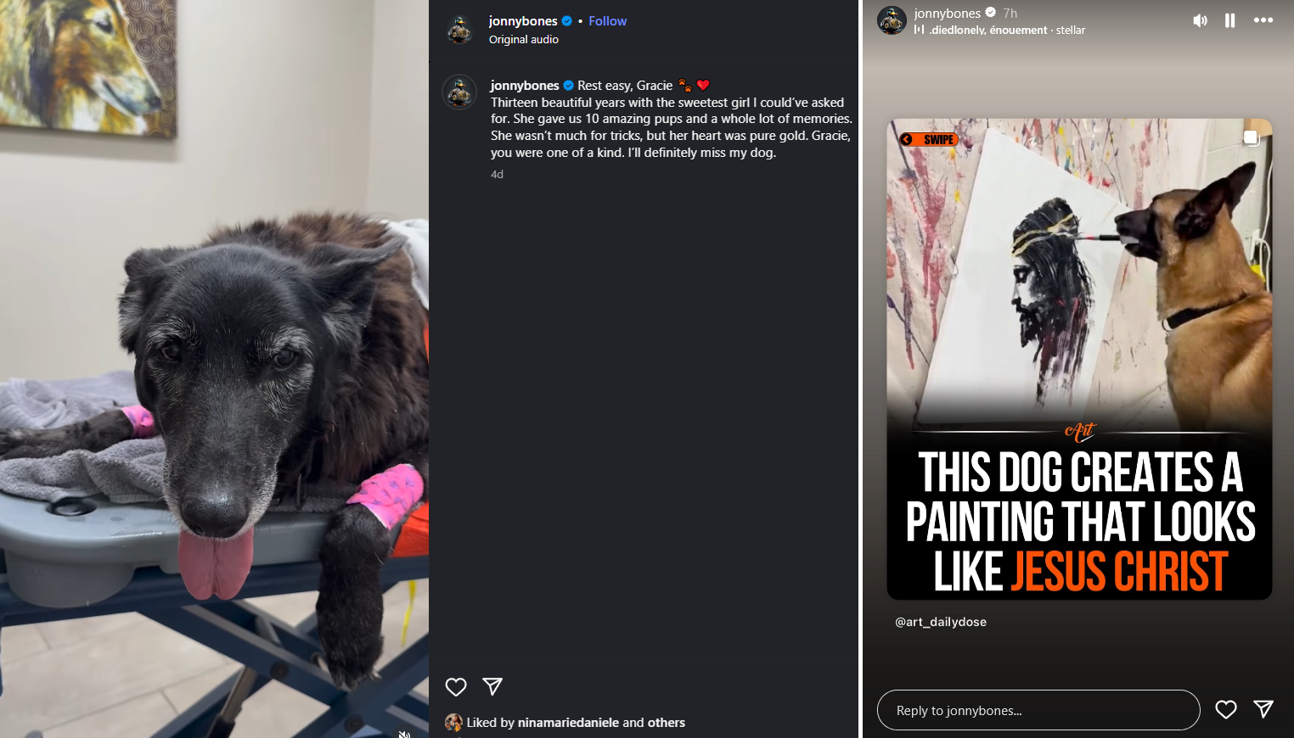
Task: Open the @art_dailydose mention in story
Action: click(941, 622)
